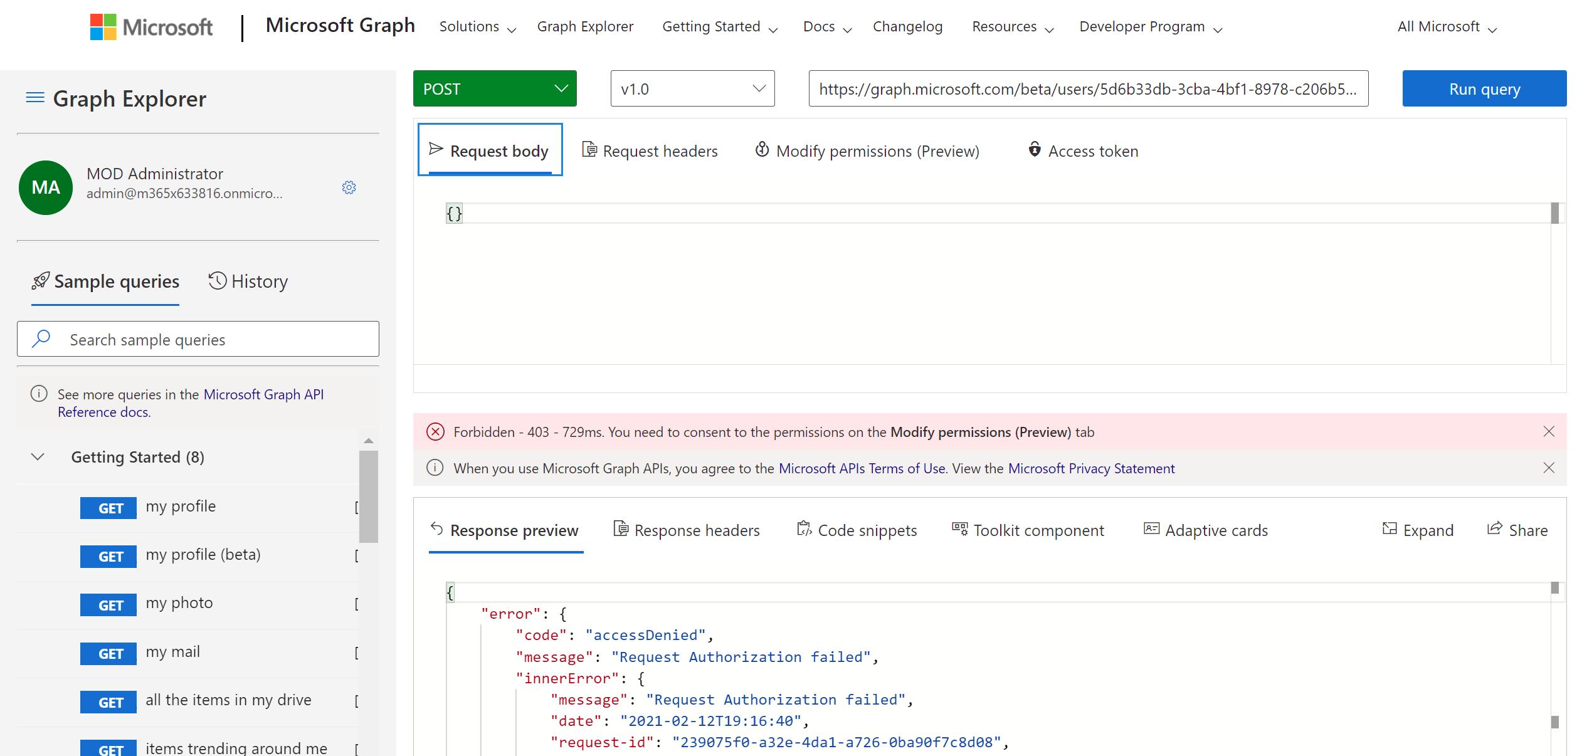
Task: Open the POST method dropdown
Action: coord(494,88)
